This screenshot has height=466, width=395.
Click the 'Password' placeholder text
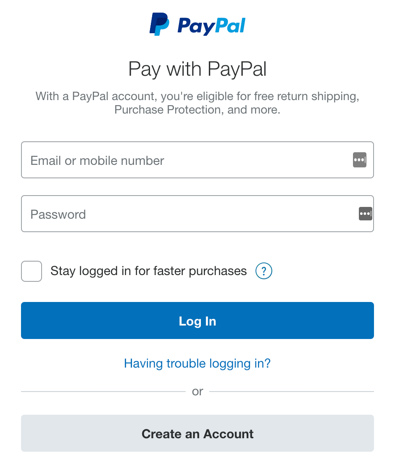click(58, 214)
